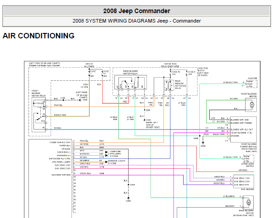Click the 'FRONT BLOWER MOTOR' label
274x218 pixels.
(249, 95)
